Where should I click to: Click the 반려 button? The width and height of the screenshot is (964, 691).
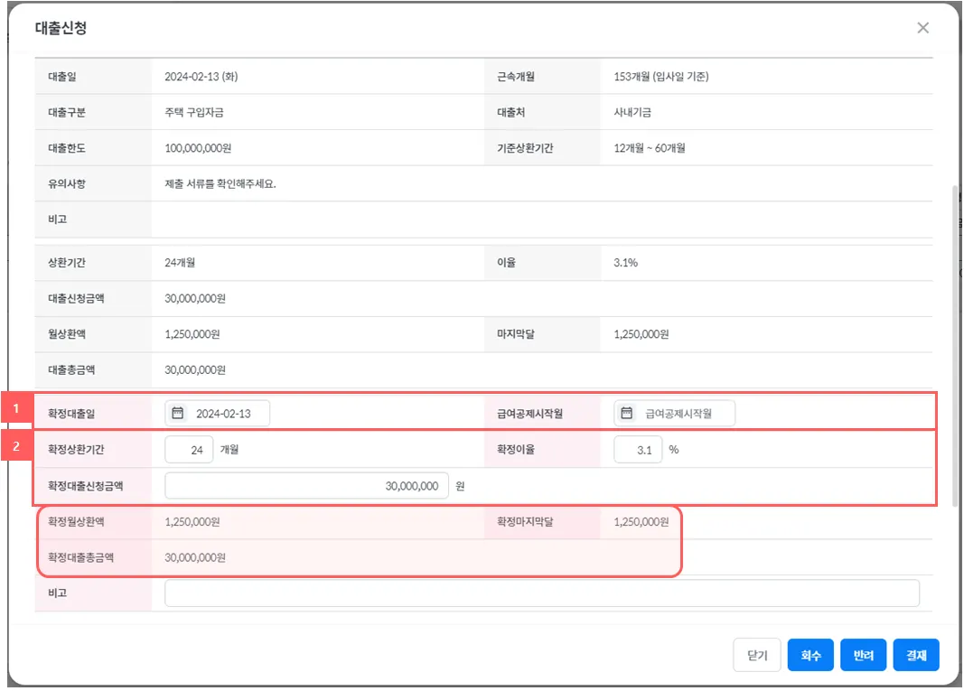click(x=863, y=656)
